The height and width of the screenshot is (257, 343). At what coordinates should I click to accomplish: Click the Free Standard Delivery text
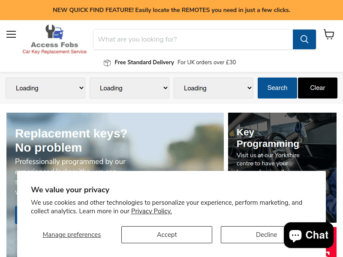tap(144, 63)
